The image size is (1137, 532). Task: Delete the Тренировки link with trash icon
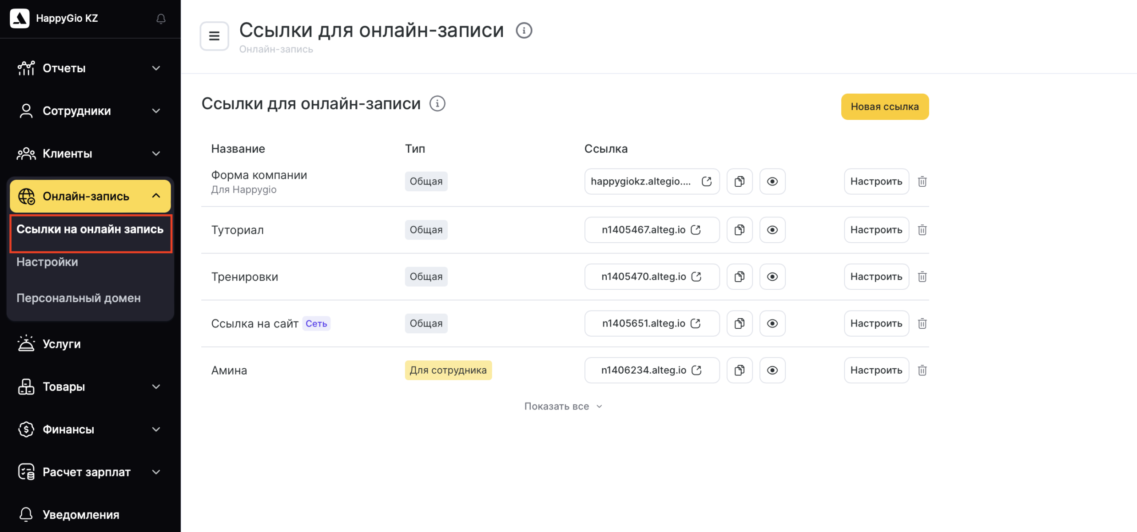[x=922, y=277]
